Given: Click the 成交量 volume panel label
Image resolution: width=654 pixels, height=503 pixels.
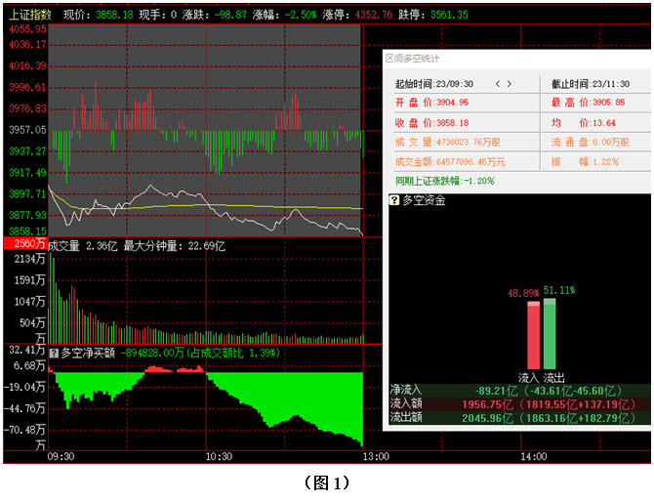Looking at the screenshot, I should tap(66, 246).
